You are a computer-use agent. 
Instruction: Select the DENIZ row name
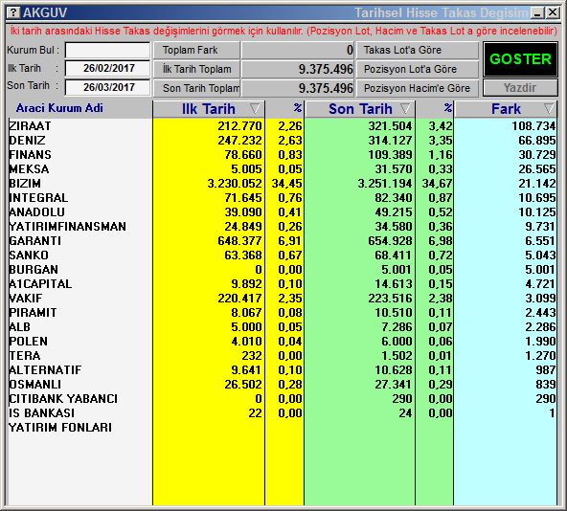[x=27, y=141]
